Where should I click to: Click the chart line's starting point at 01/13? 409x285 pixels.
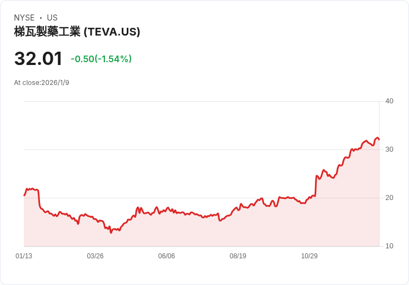click(x=24, y=195)
